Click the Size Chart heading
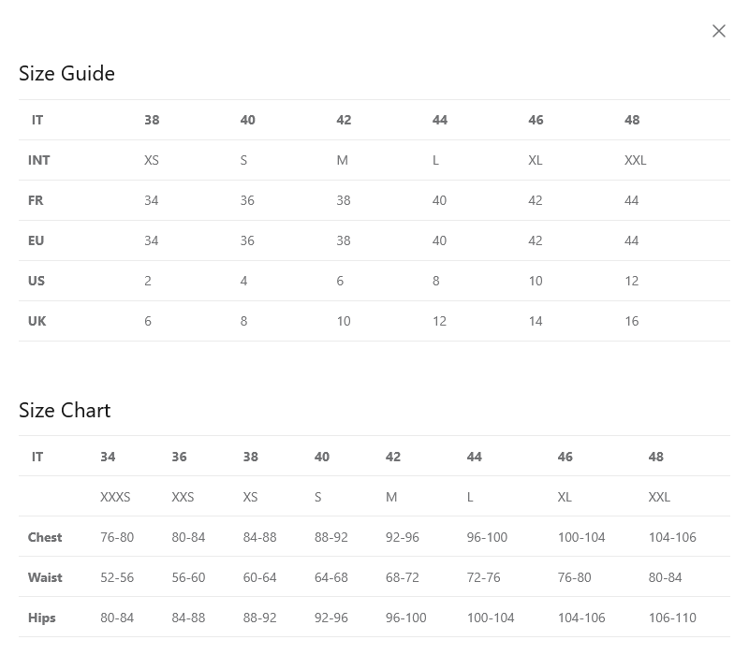This screenshot has height=669, width=749. pos(65,411)
